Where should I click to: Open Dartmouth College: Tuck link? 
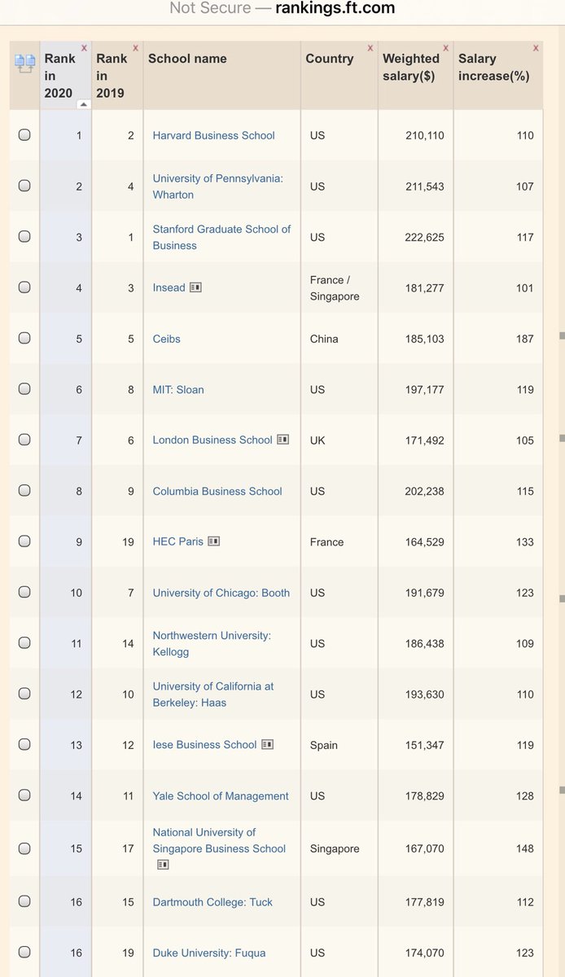coord(213,901)
